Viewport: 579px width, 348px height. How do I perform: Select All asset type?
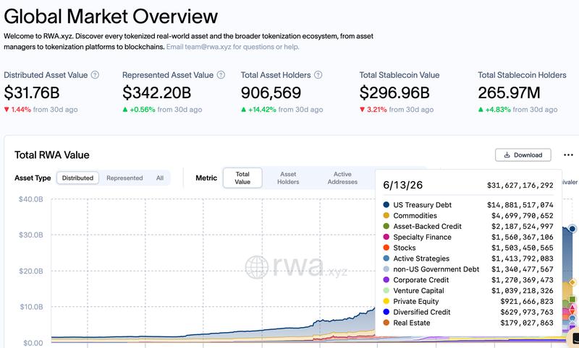click(159, 178)
